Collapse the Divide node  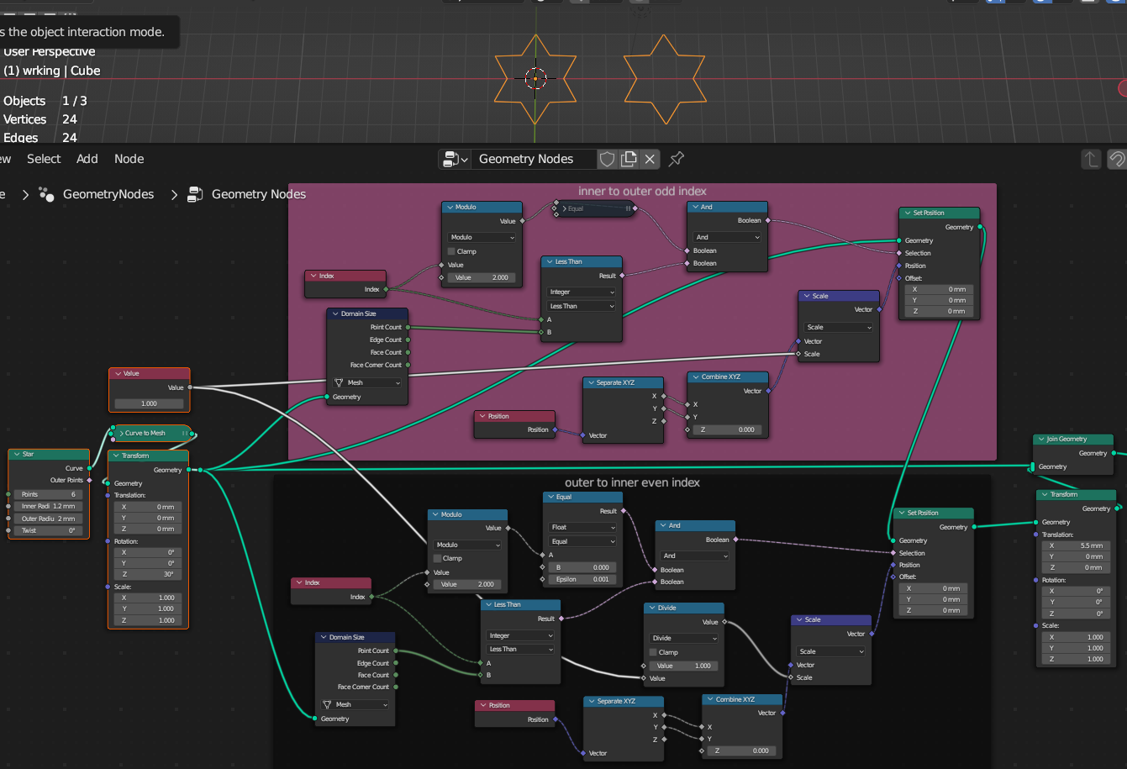(654, 608)
